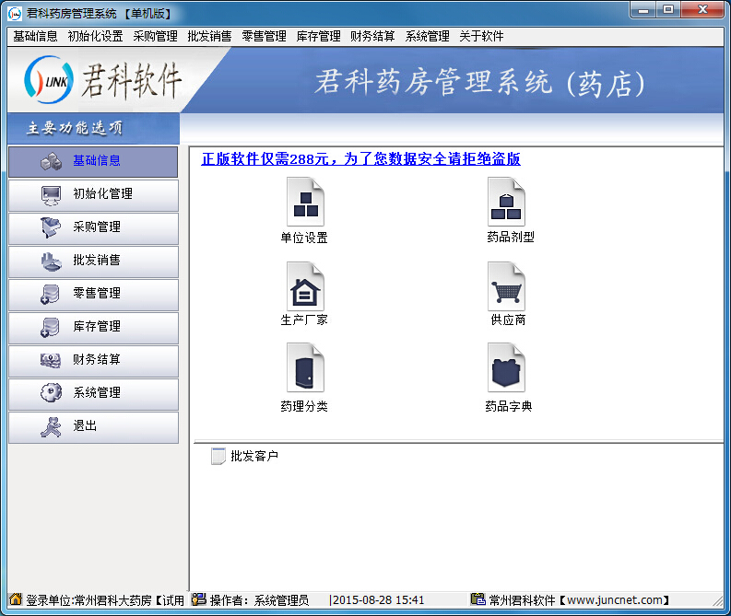
Task: Click 操作者: 系统管理员 status text
Action: [259, 600]
